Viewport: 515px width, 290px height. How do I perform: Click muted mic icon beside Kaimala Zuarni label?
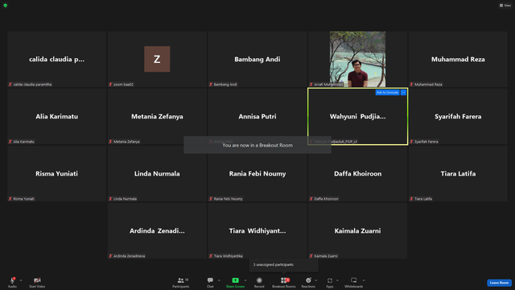pyautogui.click(x=311, y=256)
